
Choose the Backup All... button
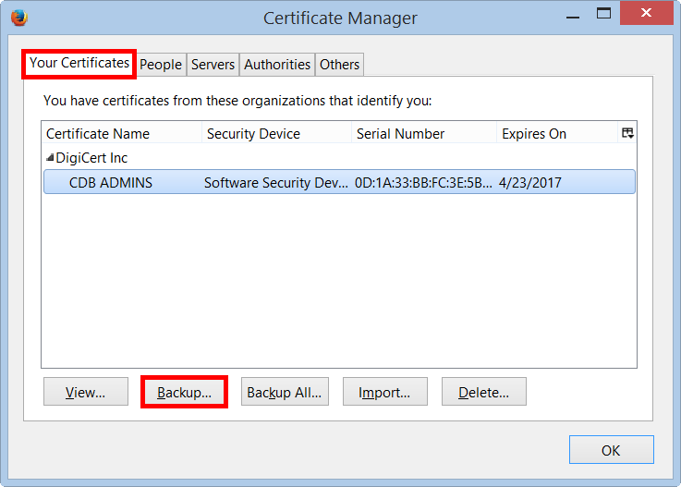[284, 392]
